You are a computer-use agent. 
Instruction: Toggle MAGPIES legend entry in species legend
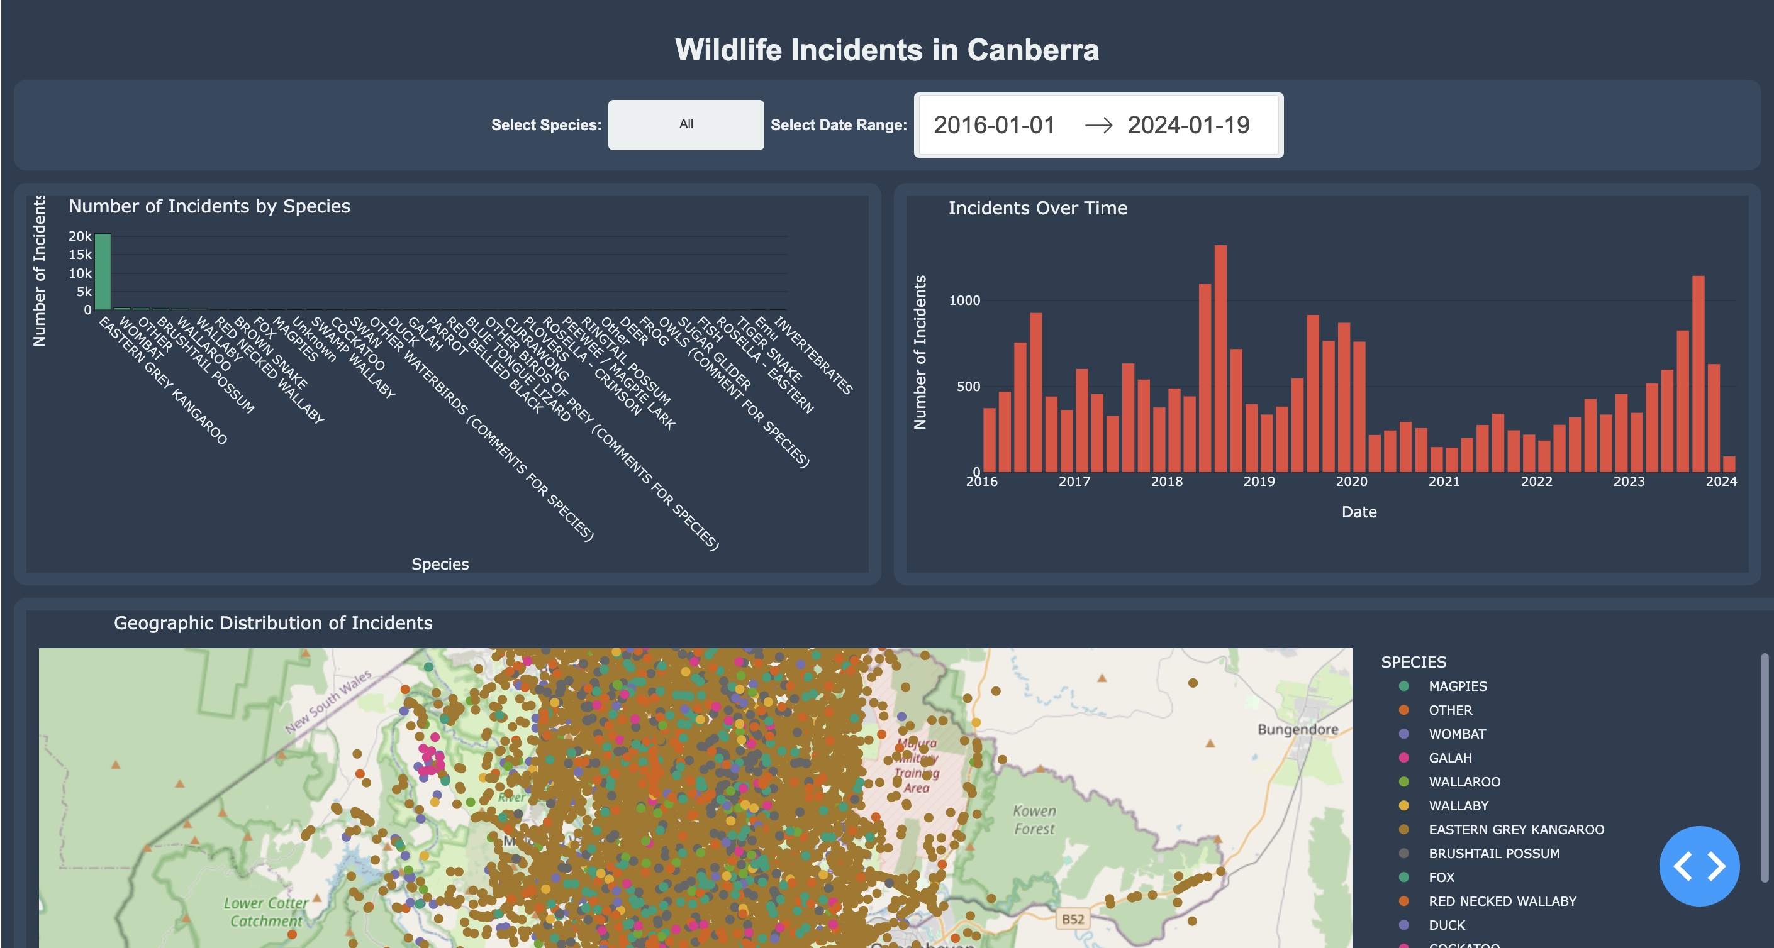1457,686
